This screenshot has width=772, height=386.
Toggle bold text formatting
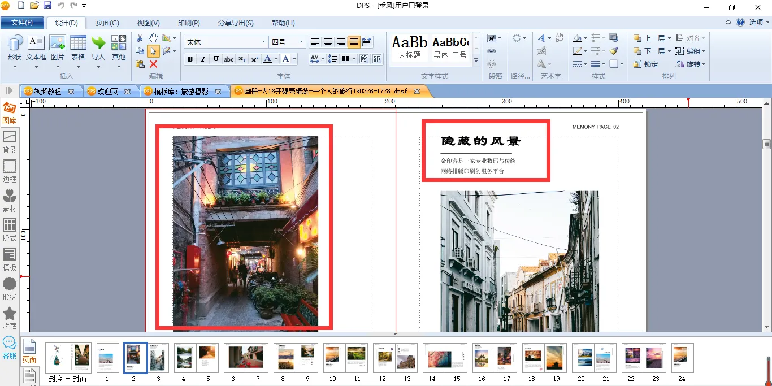[190, 59]
